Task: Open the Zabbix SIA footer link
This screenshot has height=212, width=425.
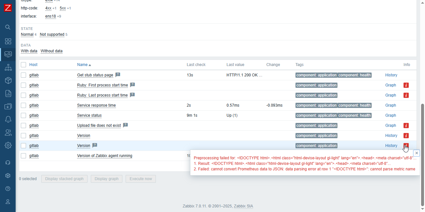Action: [x=243, y=206]
